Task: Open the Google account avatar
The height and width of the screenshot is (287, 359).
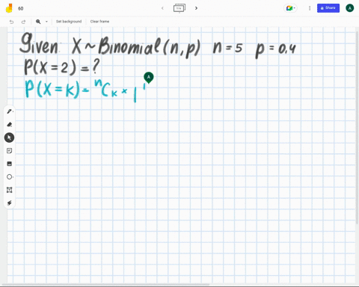Action: pyautogui.click(x=350, y=8)
